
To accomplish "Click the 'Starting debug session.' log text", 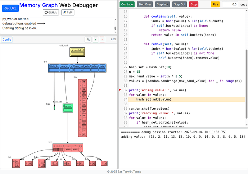I will click(x=19, y=28).
